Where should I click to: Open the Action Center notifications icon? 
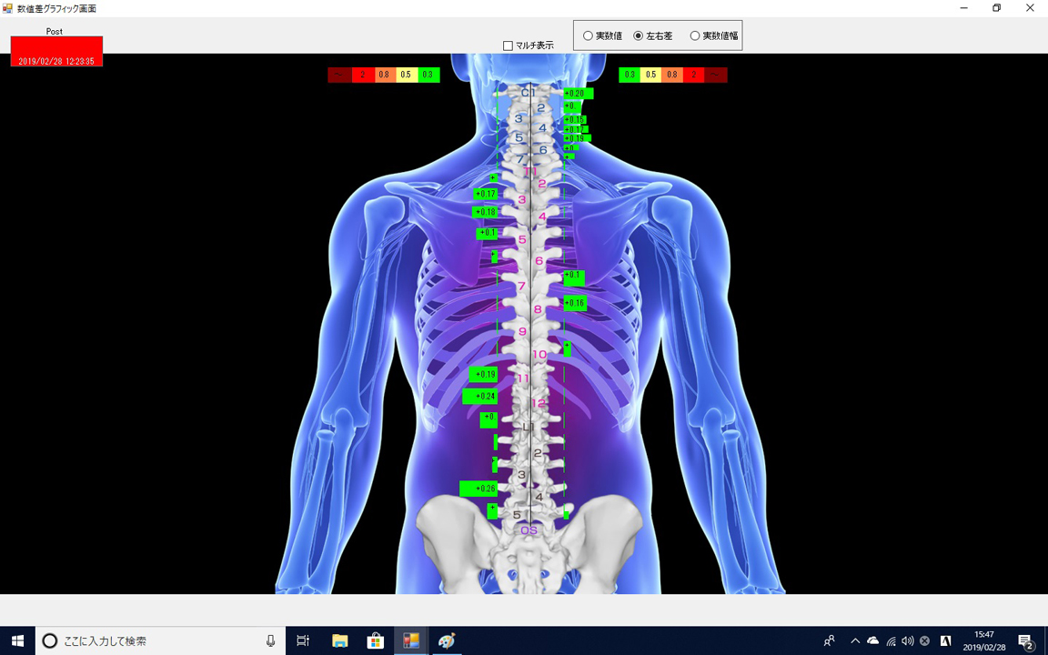coord(1026,641)
